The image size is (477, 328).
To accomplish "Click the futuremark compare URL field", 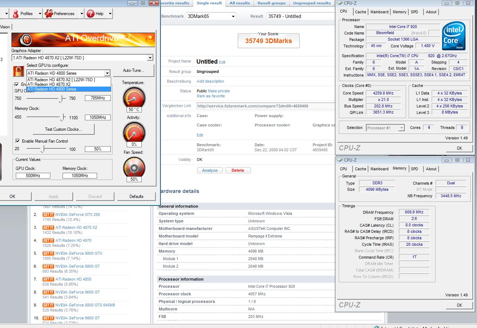I will tap(266, 106).
